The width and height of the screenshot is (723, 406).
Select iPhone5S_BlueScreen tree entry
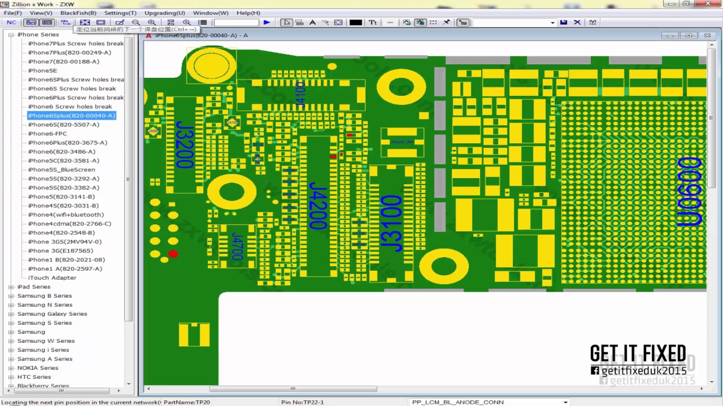coord(62,170)
